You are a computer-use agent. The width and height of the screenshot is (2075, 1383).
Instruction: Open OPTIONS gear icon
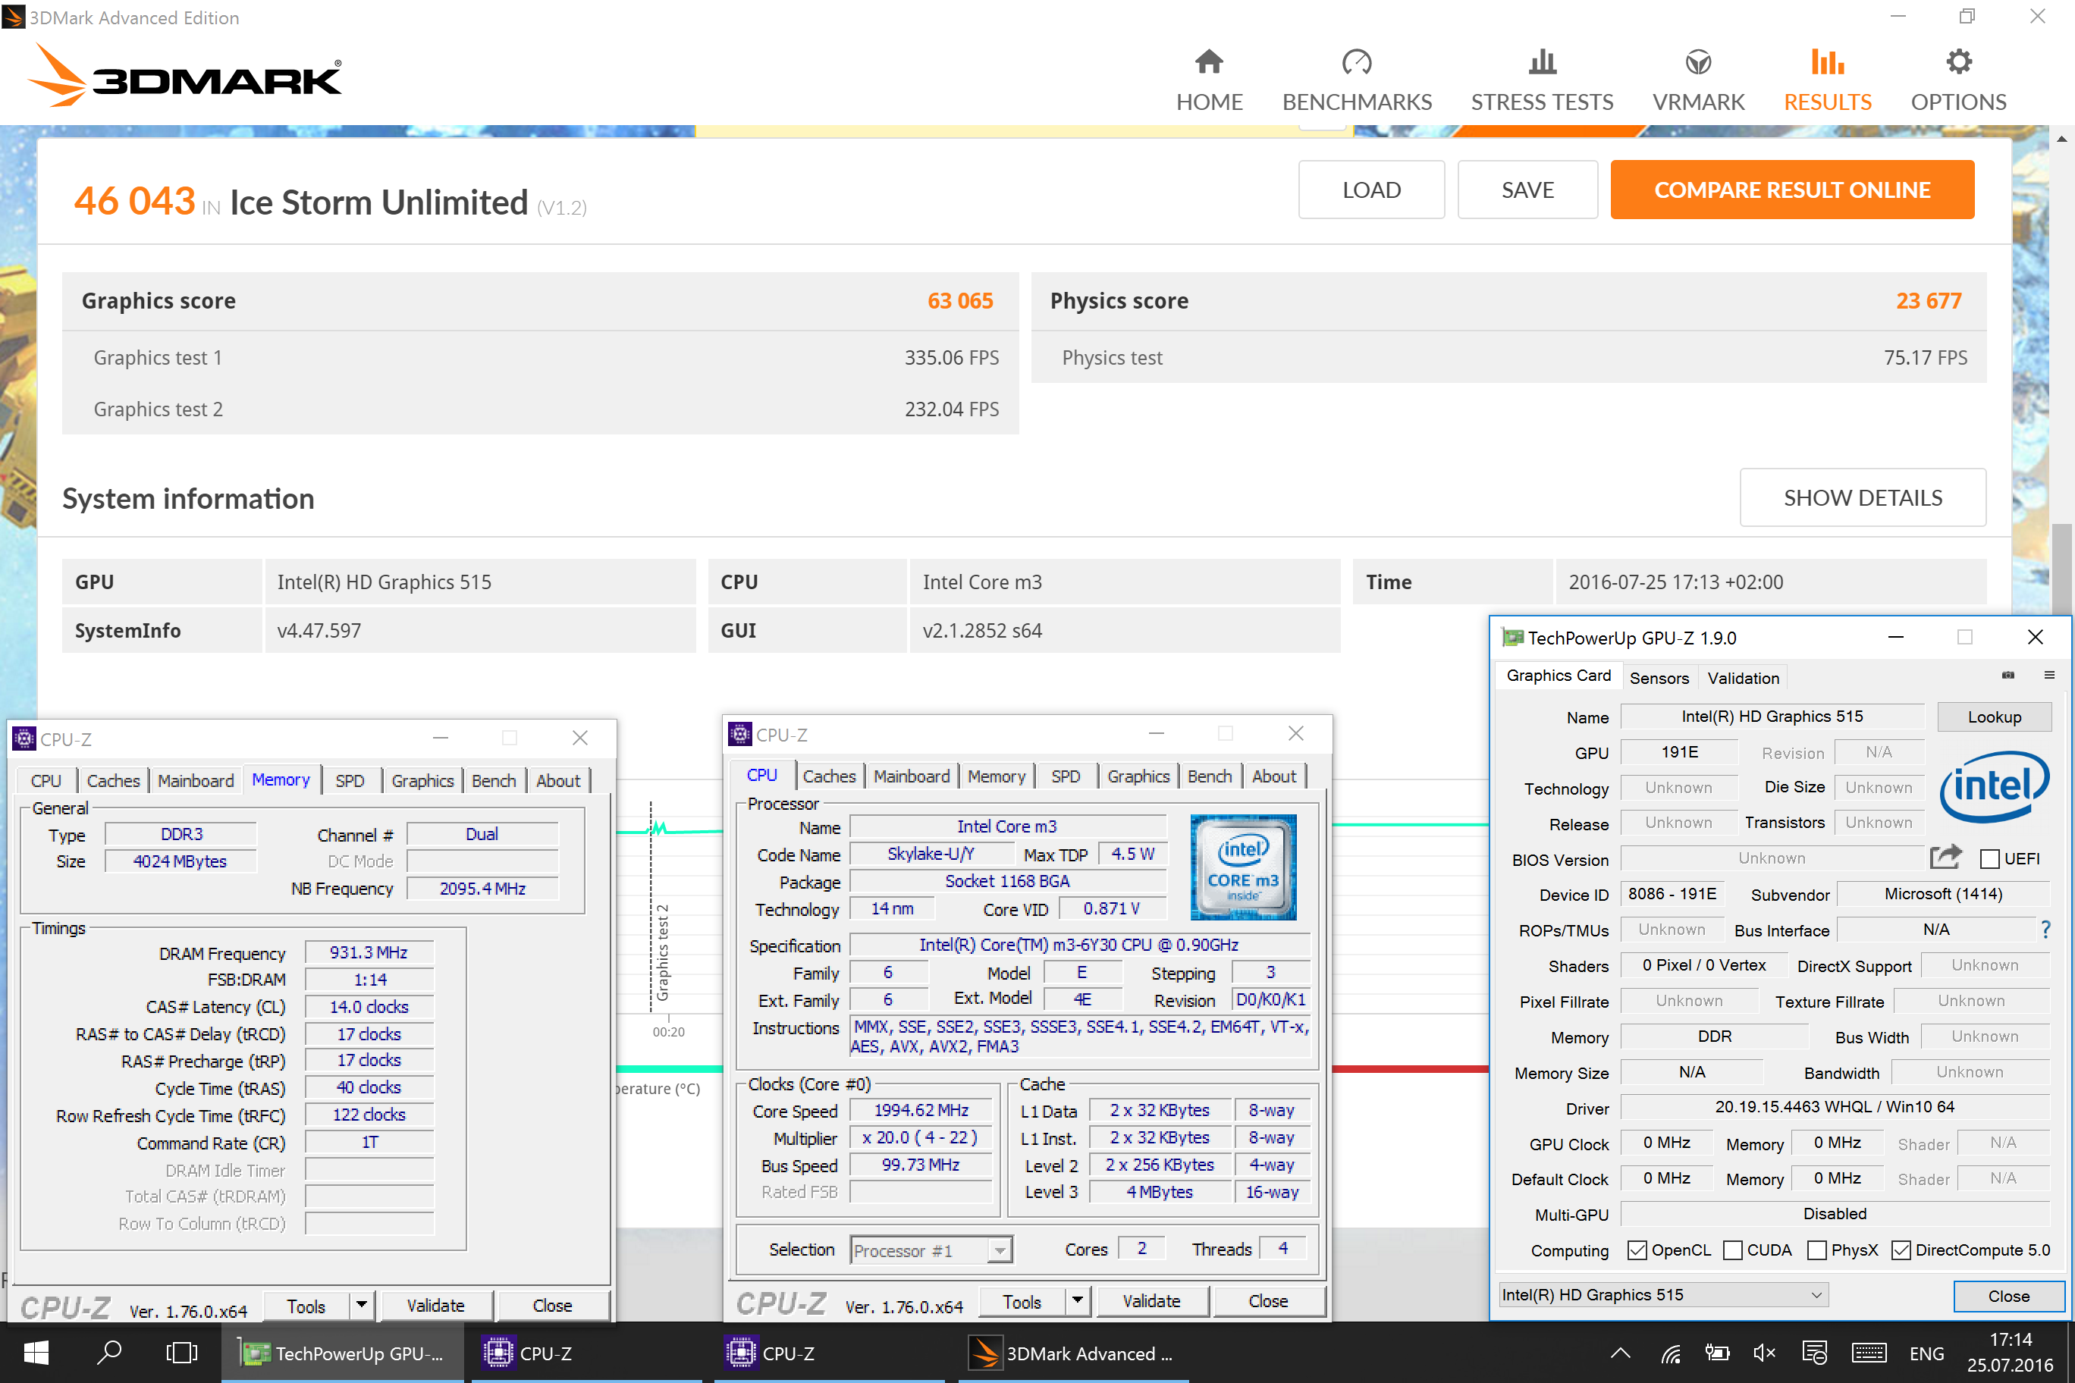(1958, 61)
